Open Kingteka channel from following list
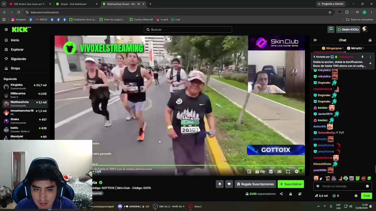The image size is (376, 211). 25,86
